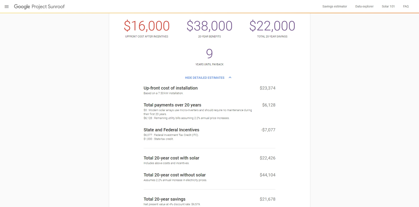Click the $22,000 total savings figure

[272, 26]
